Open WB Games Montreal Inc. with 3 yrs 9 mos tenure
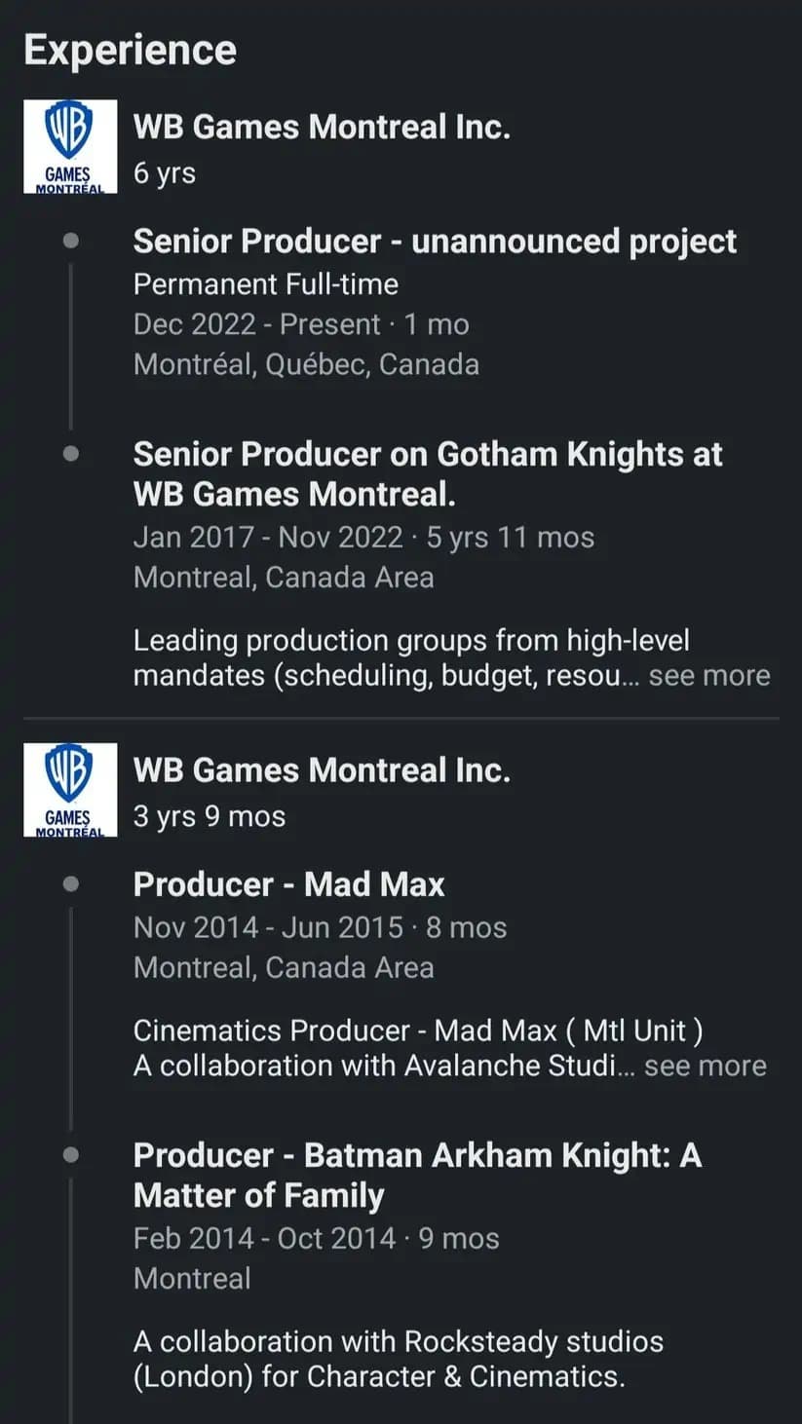The image size is (802, 1424). [x=322, y=770]
